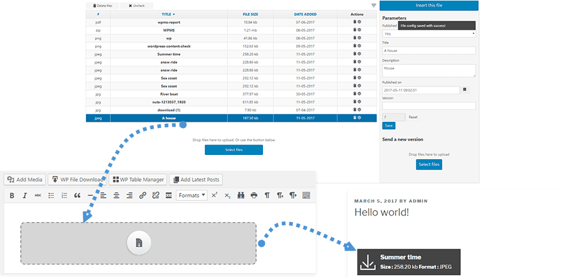Insert a blockquote using the quote icon
The image size is (564, 278).
click(77, 195)
